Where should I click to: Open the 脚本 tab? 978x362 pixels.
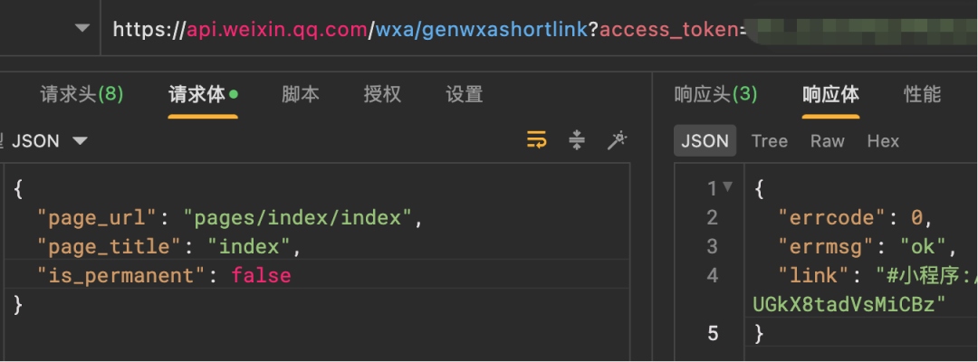pos(300,94)
